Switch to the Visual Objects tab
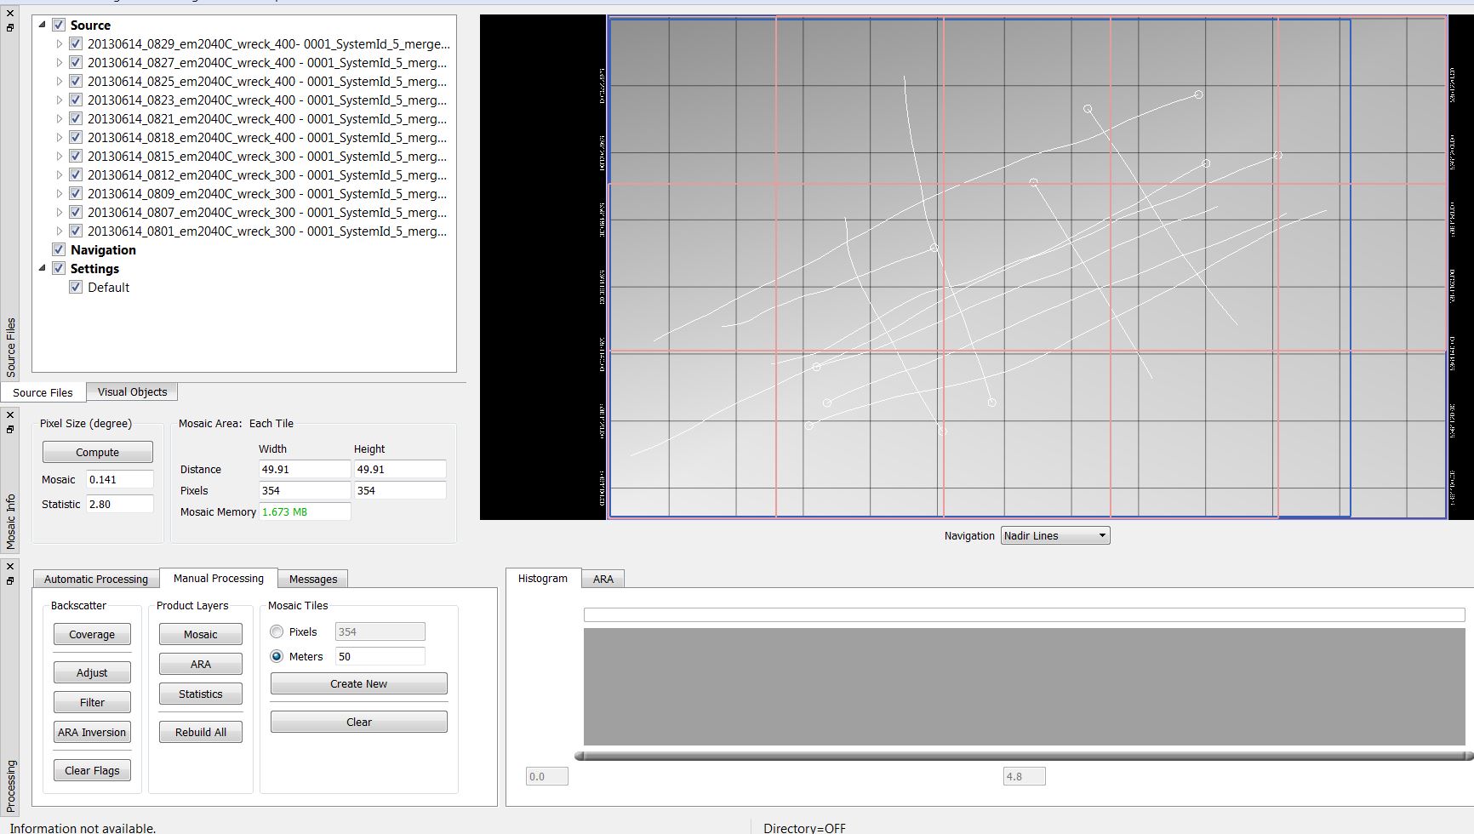The height and width of the screenshot is (834, 1474). point(132,391)
